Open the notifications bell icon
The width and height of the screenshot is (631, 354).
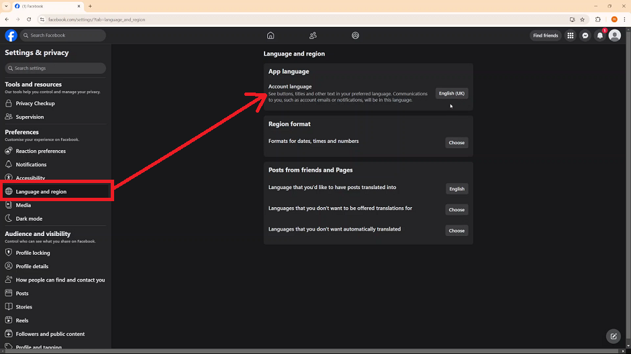[x=600, y=36]
